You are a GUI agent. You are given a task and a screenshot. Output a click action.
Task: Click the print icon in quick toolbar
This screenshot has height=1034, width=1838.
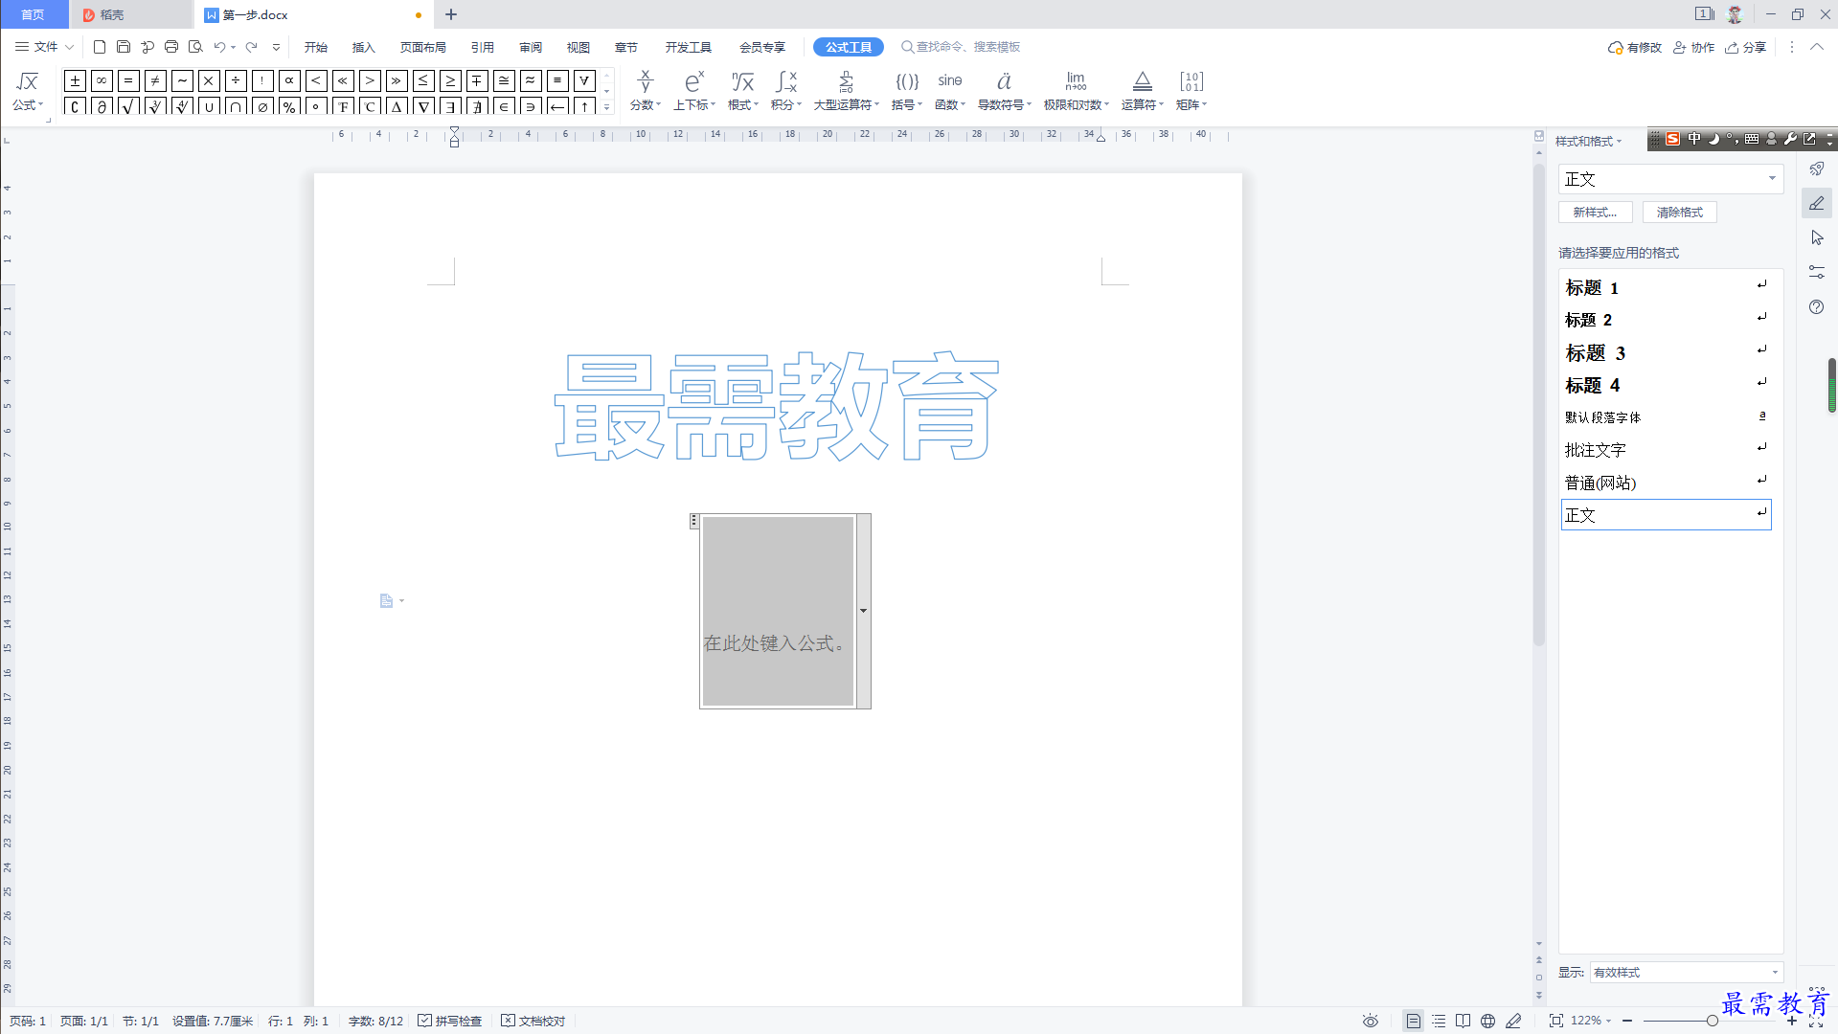(171, 47)
